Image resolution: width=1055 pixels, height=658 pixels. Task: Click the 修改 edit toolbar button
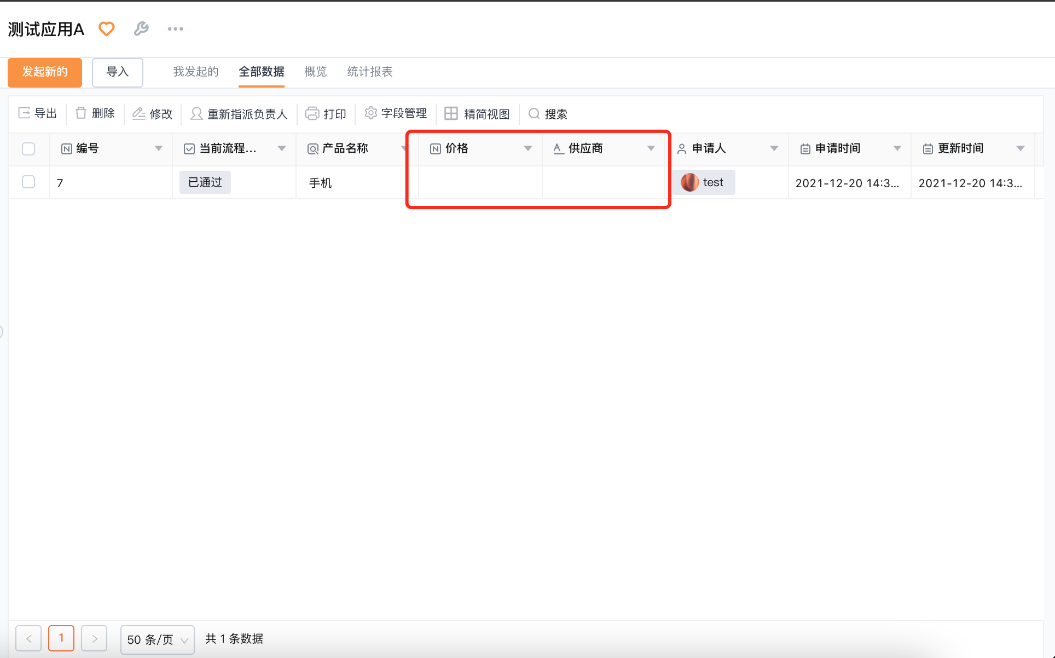[x=153, y=113]
